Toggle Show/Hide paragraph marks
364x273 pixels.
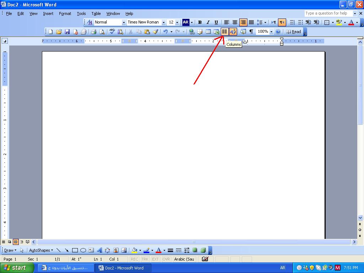point(251,32)
